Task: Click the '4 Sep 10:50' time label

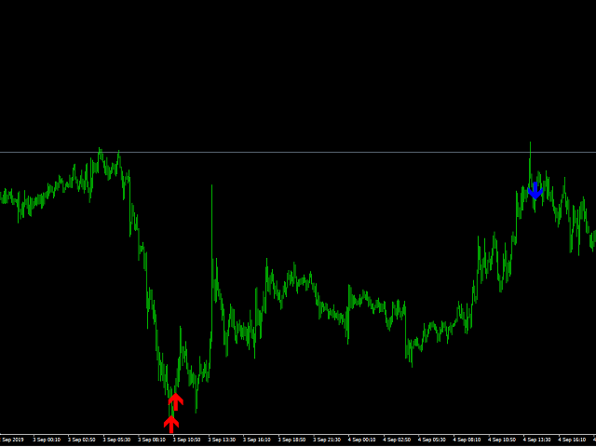Action: 502,440
